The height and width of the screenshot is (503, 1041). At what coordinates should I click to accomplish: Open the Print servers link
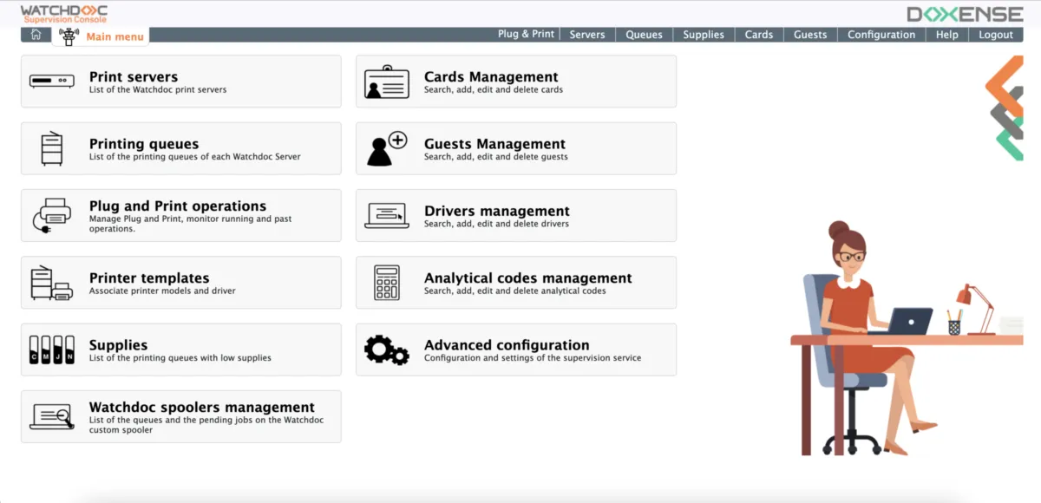pyautogui.click(x=134, y=76)
